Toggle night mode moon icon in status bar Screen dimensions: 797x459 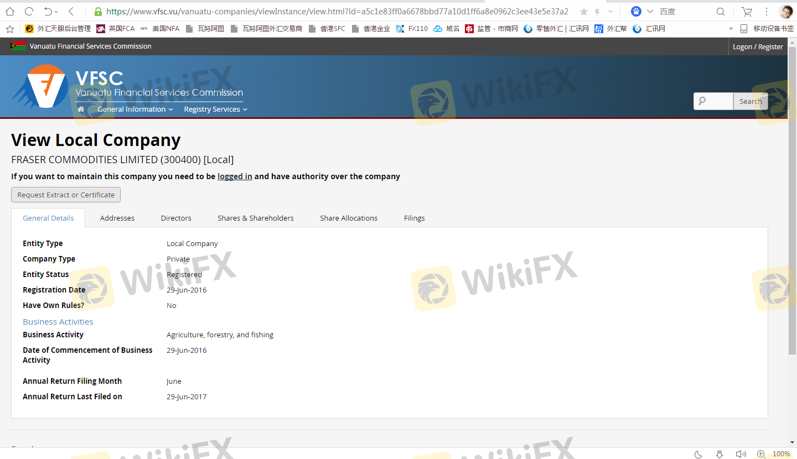pos(698,454)
